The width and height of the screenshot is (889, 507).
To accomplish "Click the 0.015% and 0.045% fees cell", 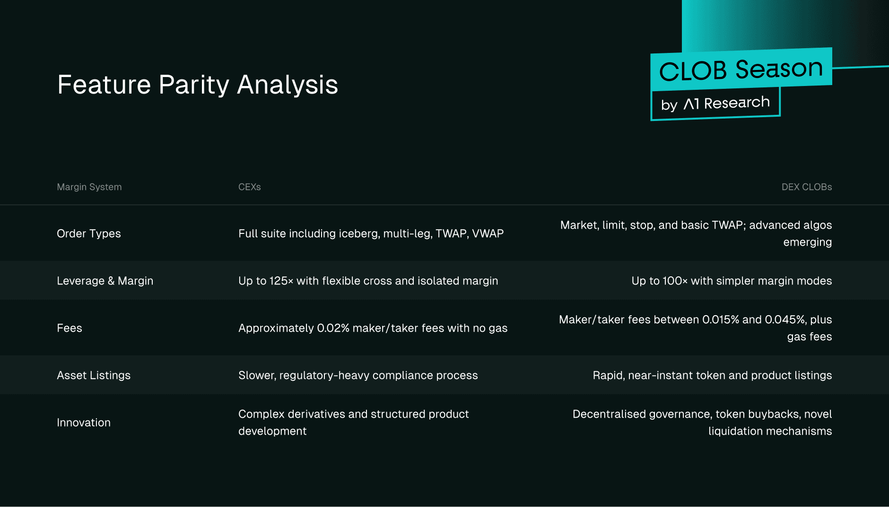I will [695, 328].
